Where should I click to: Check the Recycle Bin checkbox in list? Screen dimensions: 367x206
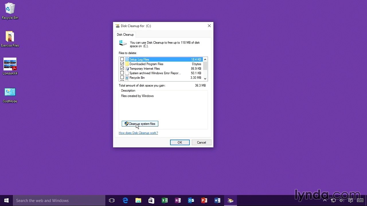[122, 78]
